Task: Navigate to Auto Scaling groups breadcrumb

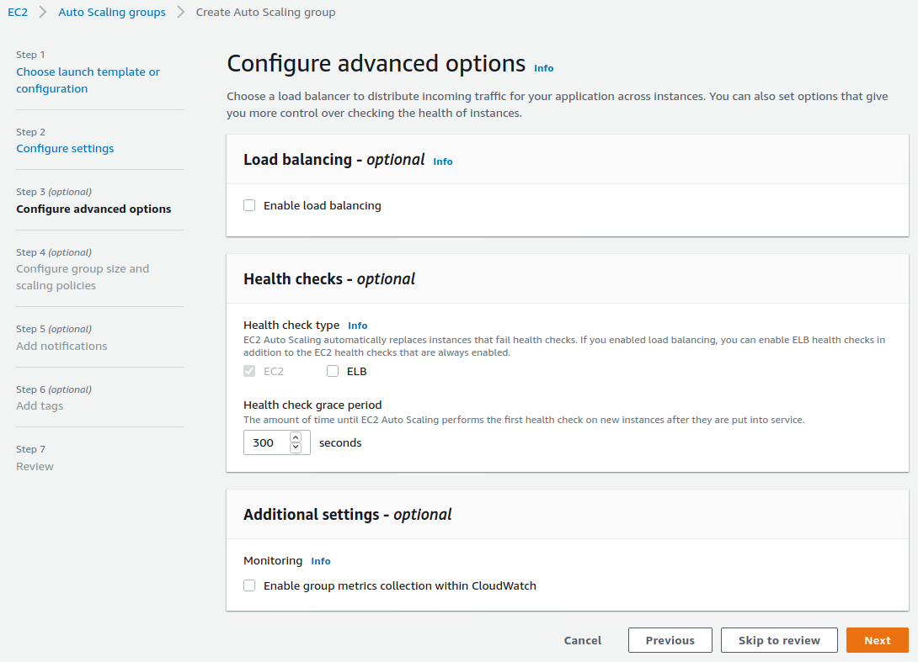Action: pyautogui.click(x=112, y=13)
